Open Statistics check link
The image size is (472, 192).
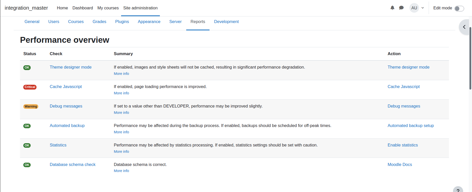pos(58,145)
